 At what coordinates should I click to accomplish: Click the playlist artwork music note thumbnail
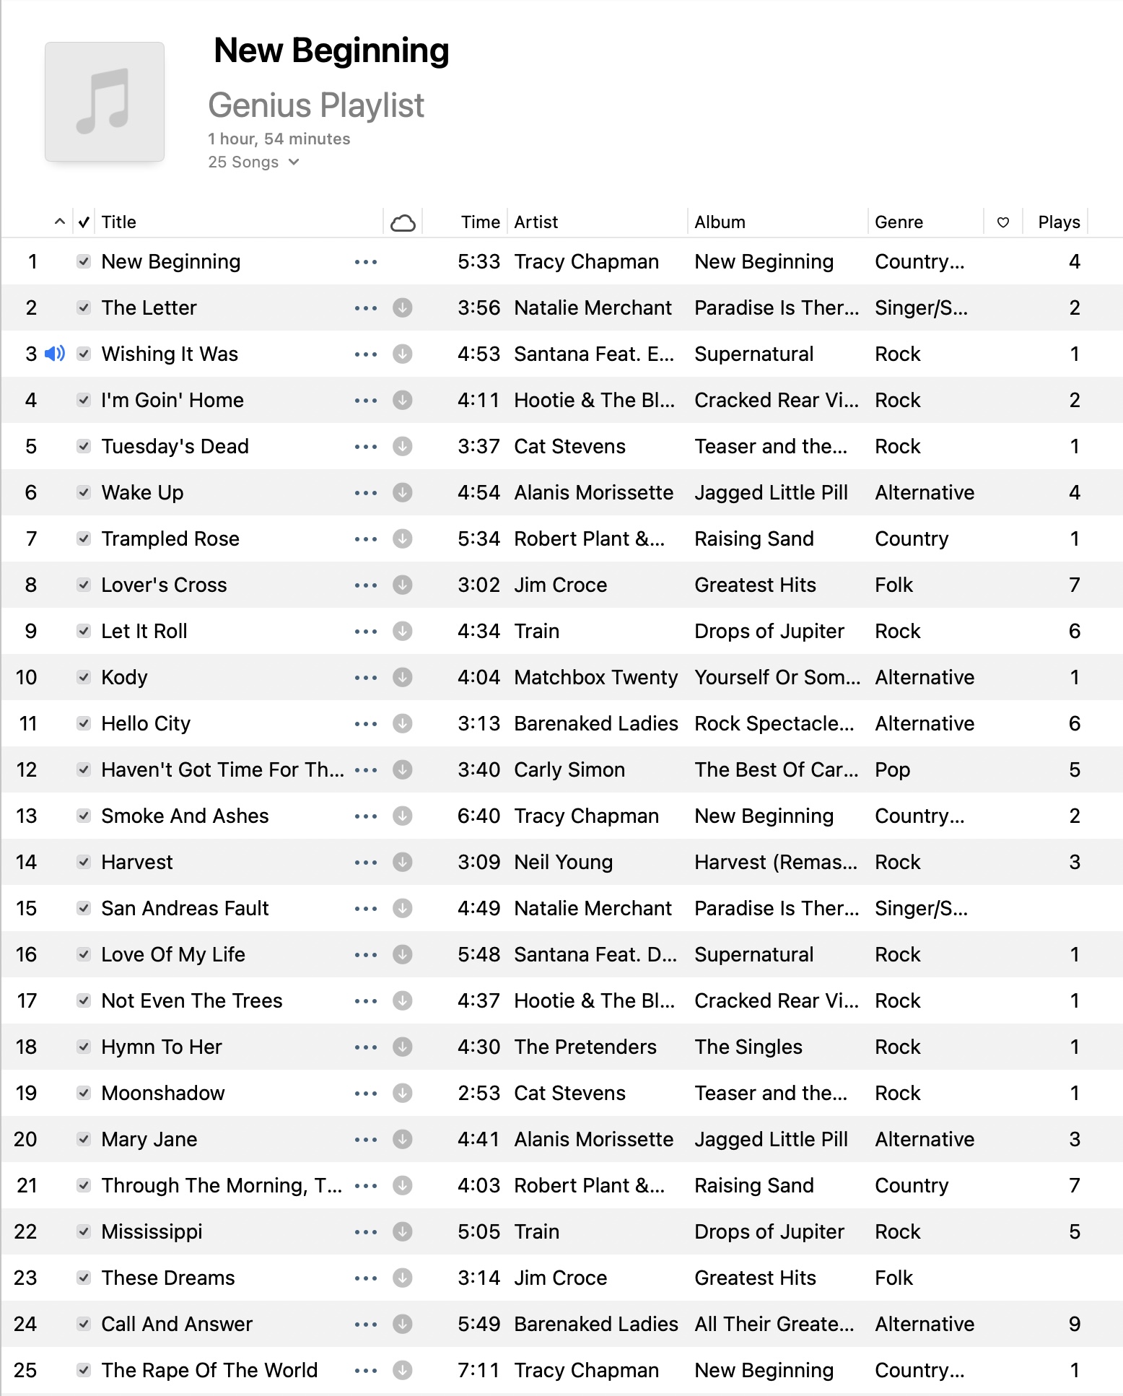pyautogui.click(x=105, y=102)
